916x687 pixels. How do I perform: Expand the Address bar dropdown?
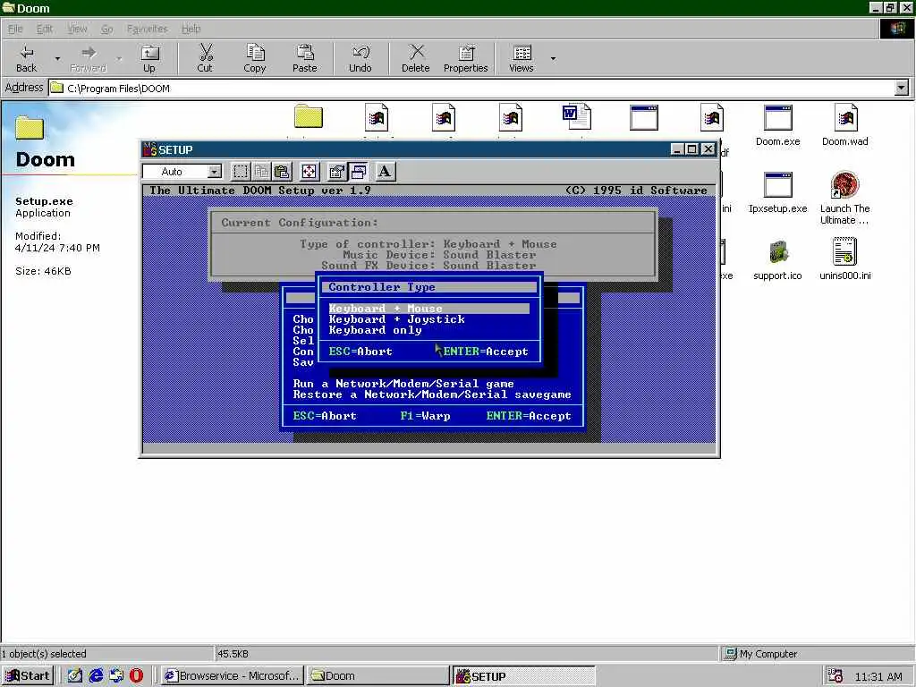coord(902,89)
